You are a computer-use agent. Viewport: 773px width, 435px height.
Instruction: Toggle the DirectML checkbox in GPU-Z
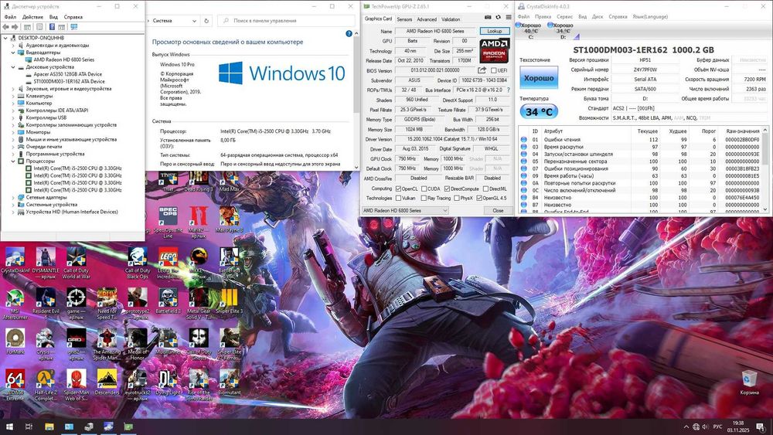click(x=485, y=189)
